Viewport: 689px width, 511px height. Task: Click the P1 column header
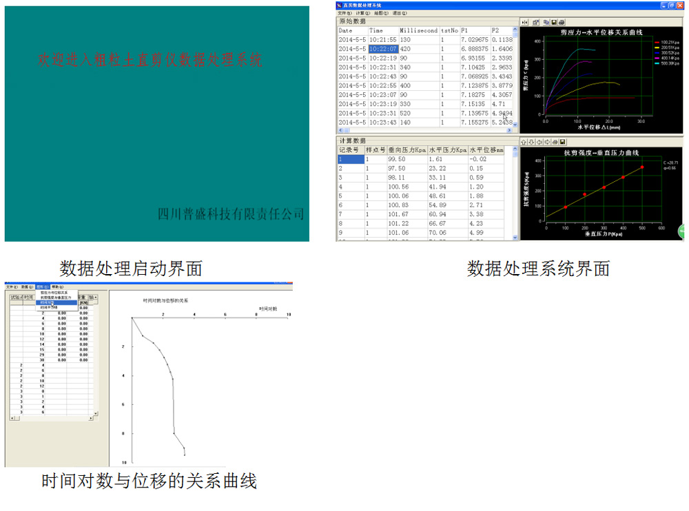tap(475, 30)
